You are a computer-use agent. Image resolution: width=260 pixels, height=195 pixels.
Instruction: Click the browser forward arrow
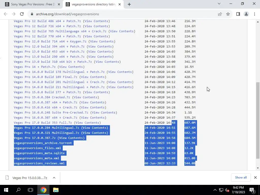click(14, 14)
